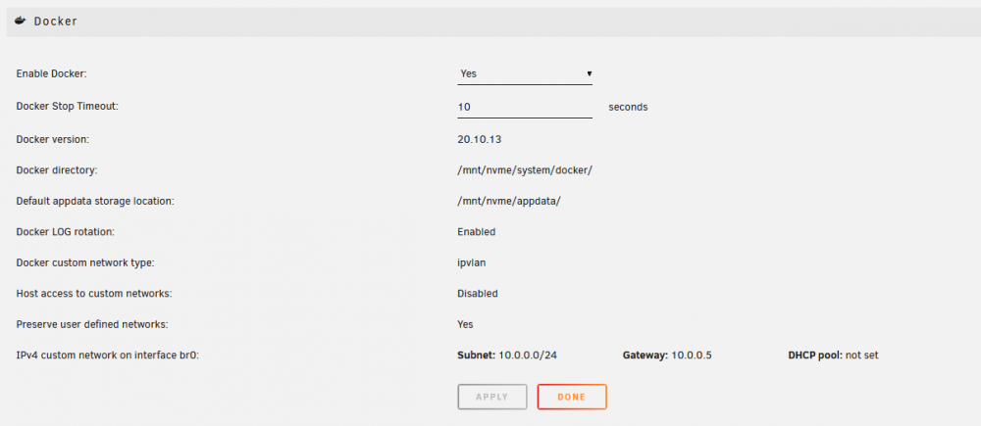
Task: Click the Docker directory label
Action: point(57,169)
